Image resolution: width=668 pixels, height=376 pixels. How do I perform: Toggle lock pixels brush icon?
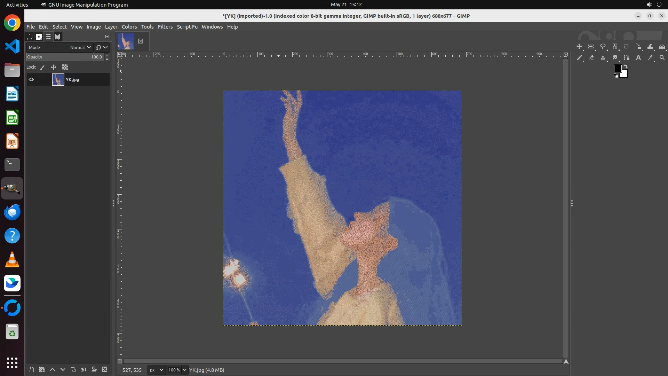click(x=42, y=67)
